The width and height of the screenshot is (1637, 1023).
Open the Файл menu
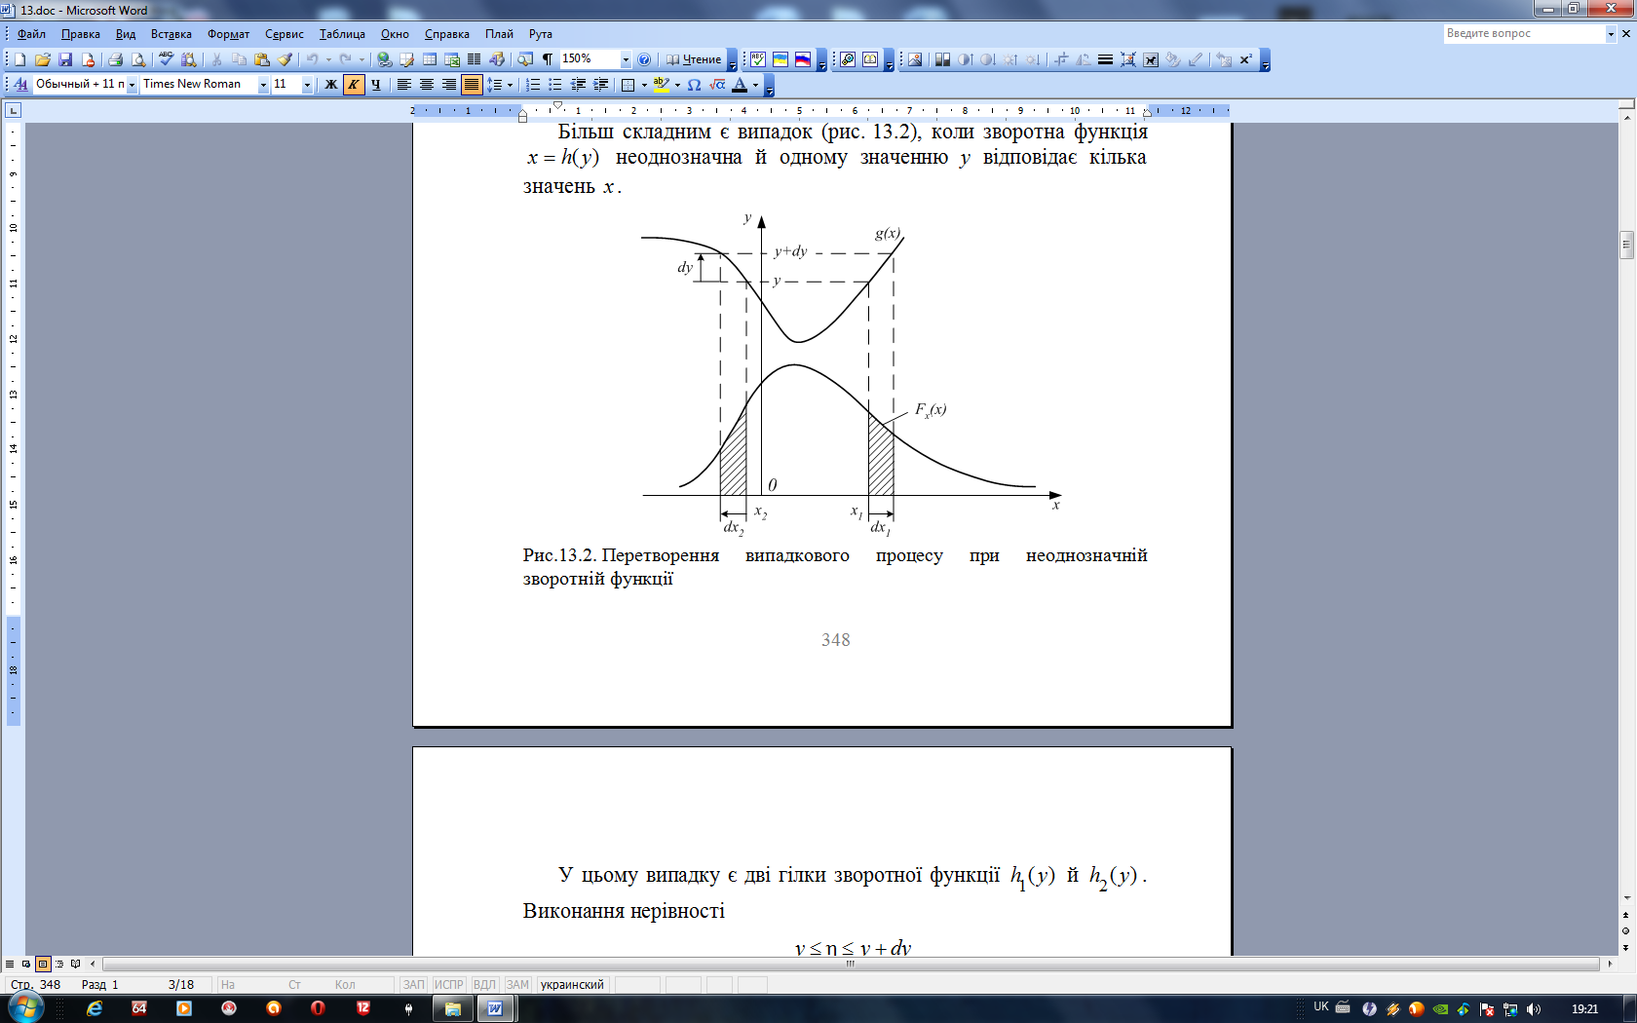(31, 34)
